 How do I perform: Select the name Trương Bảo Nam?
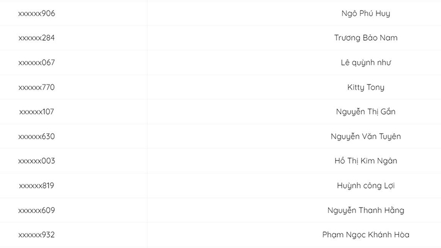click(365, 38)
